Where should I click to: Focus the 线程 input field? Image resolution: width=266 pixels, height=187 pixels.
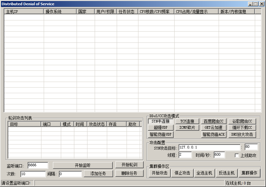click(185, 155)
